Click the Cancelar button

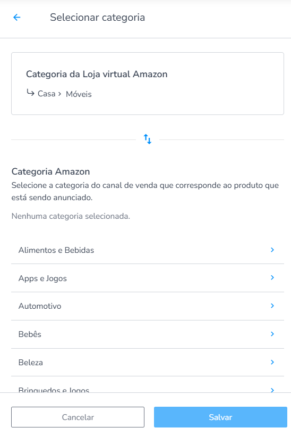78,417
